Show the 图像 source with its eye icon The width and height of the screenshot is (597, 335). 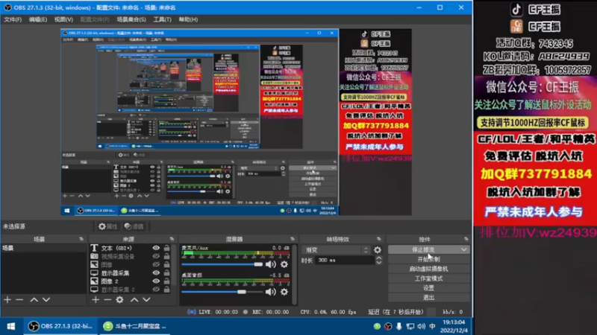click(156, 265)
